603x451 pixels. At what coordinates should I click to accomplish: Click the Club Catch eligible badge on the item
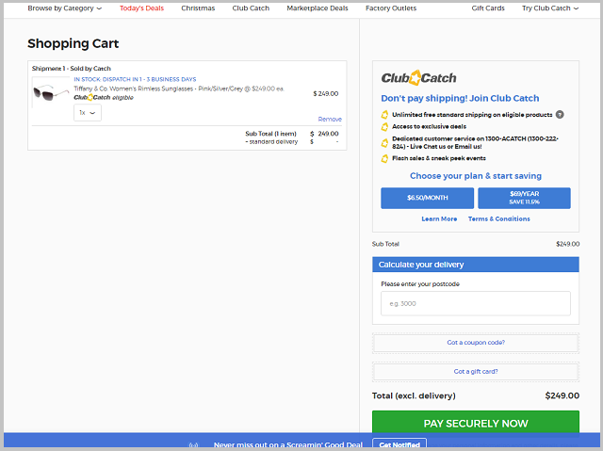[104, 98]
